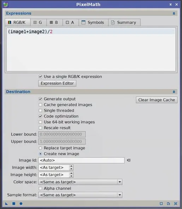Switch to the Symbols tab
This screenshot has height=209, width=182.
tap(93, 22)
